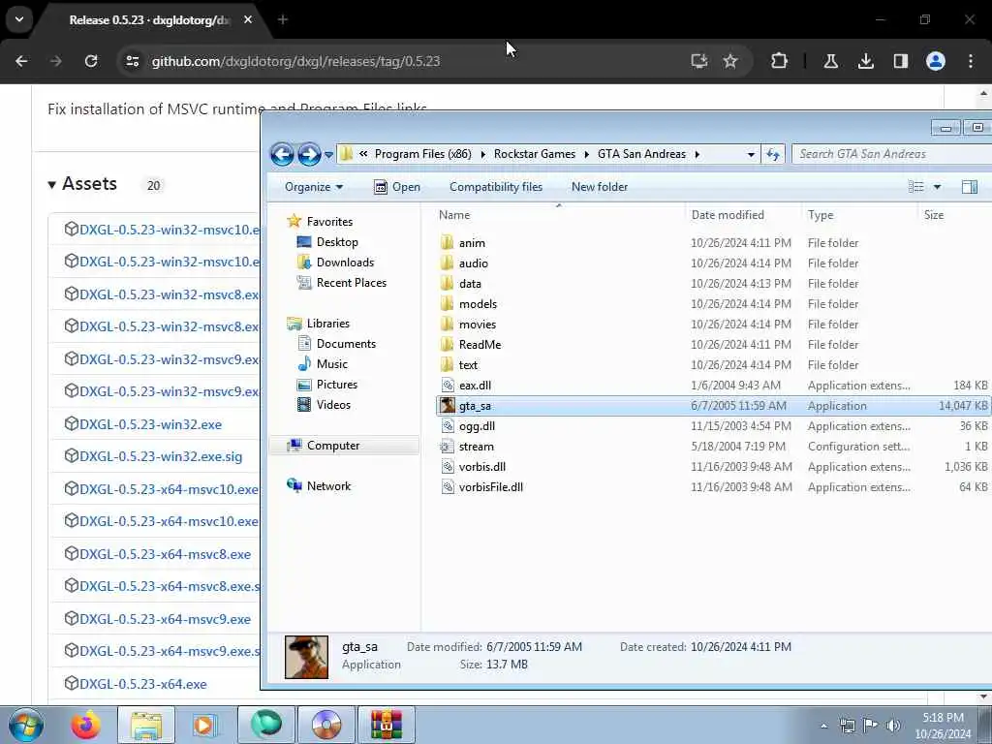
Task: Select Pictures library
Action: [x=336, y=384]
